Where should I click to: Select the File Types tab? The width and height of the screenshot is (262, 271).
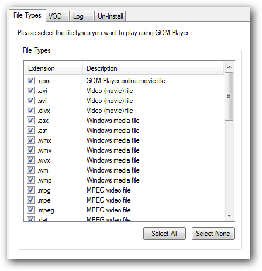point(27,15)
